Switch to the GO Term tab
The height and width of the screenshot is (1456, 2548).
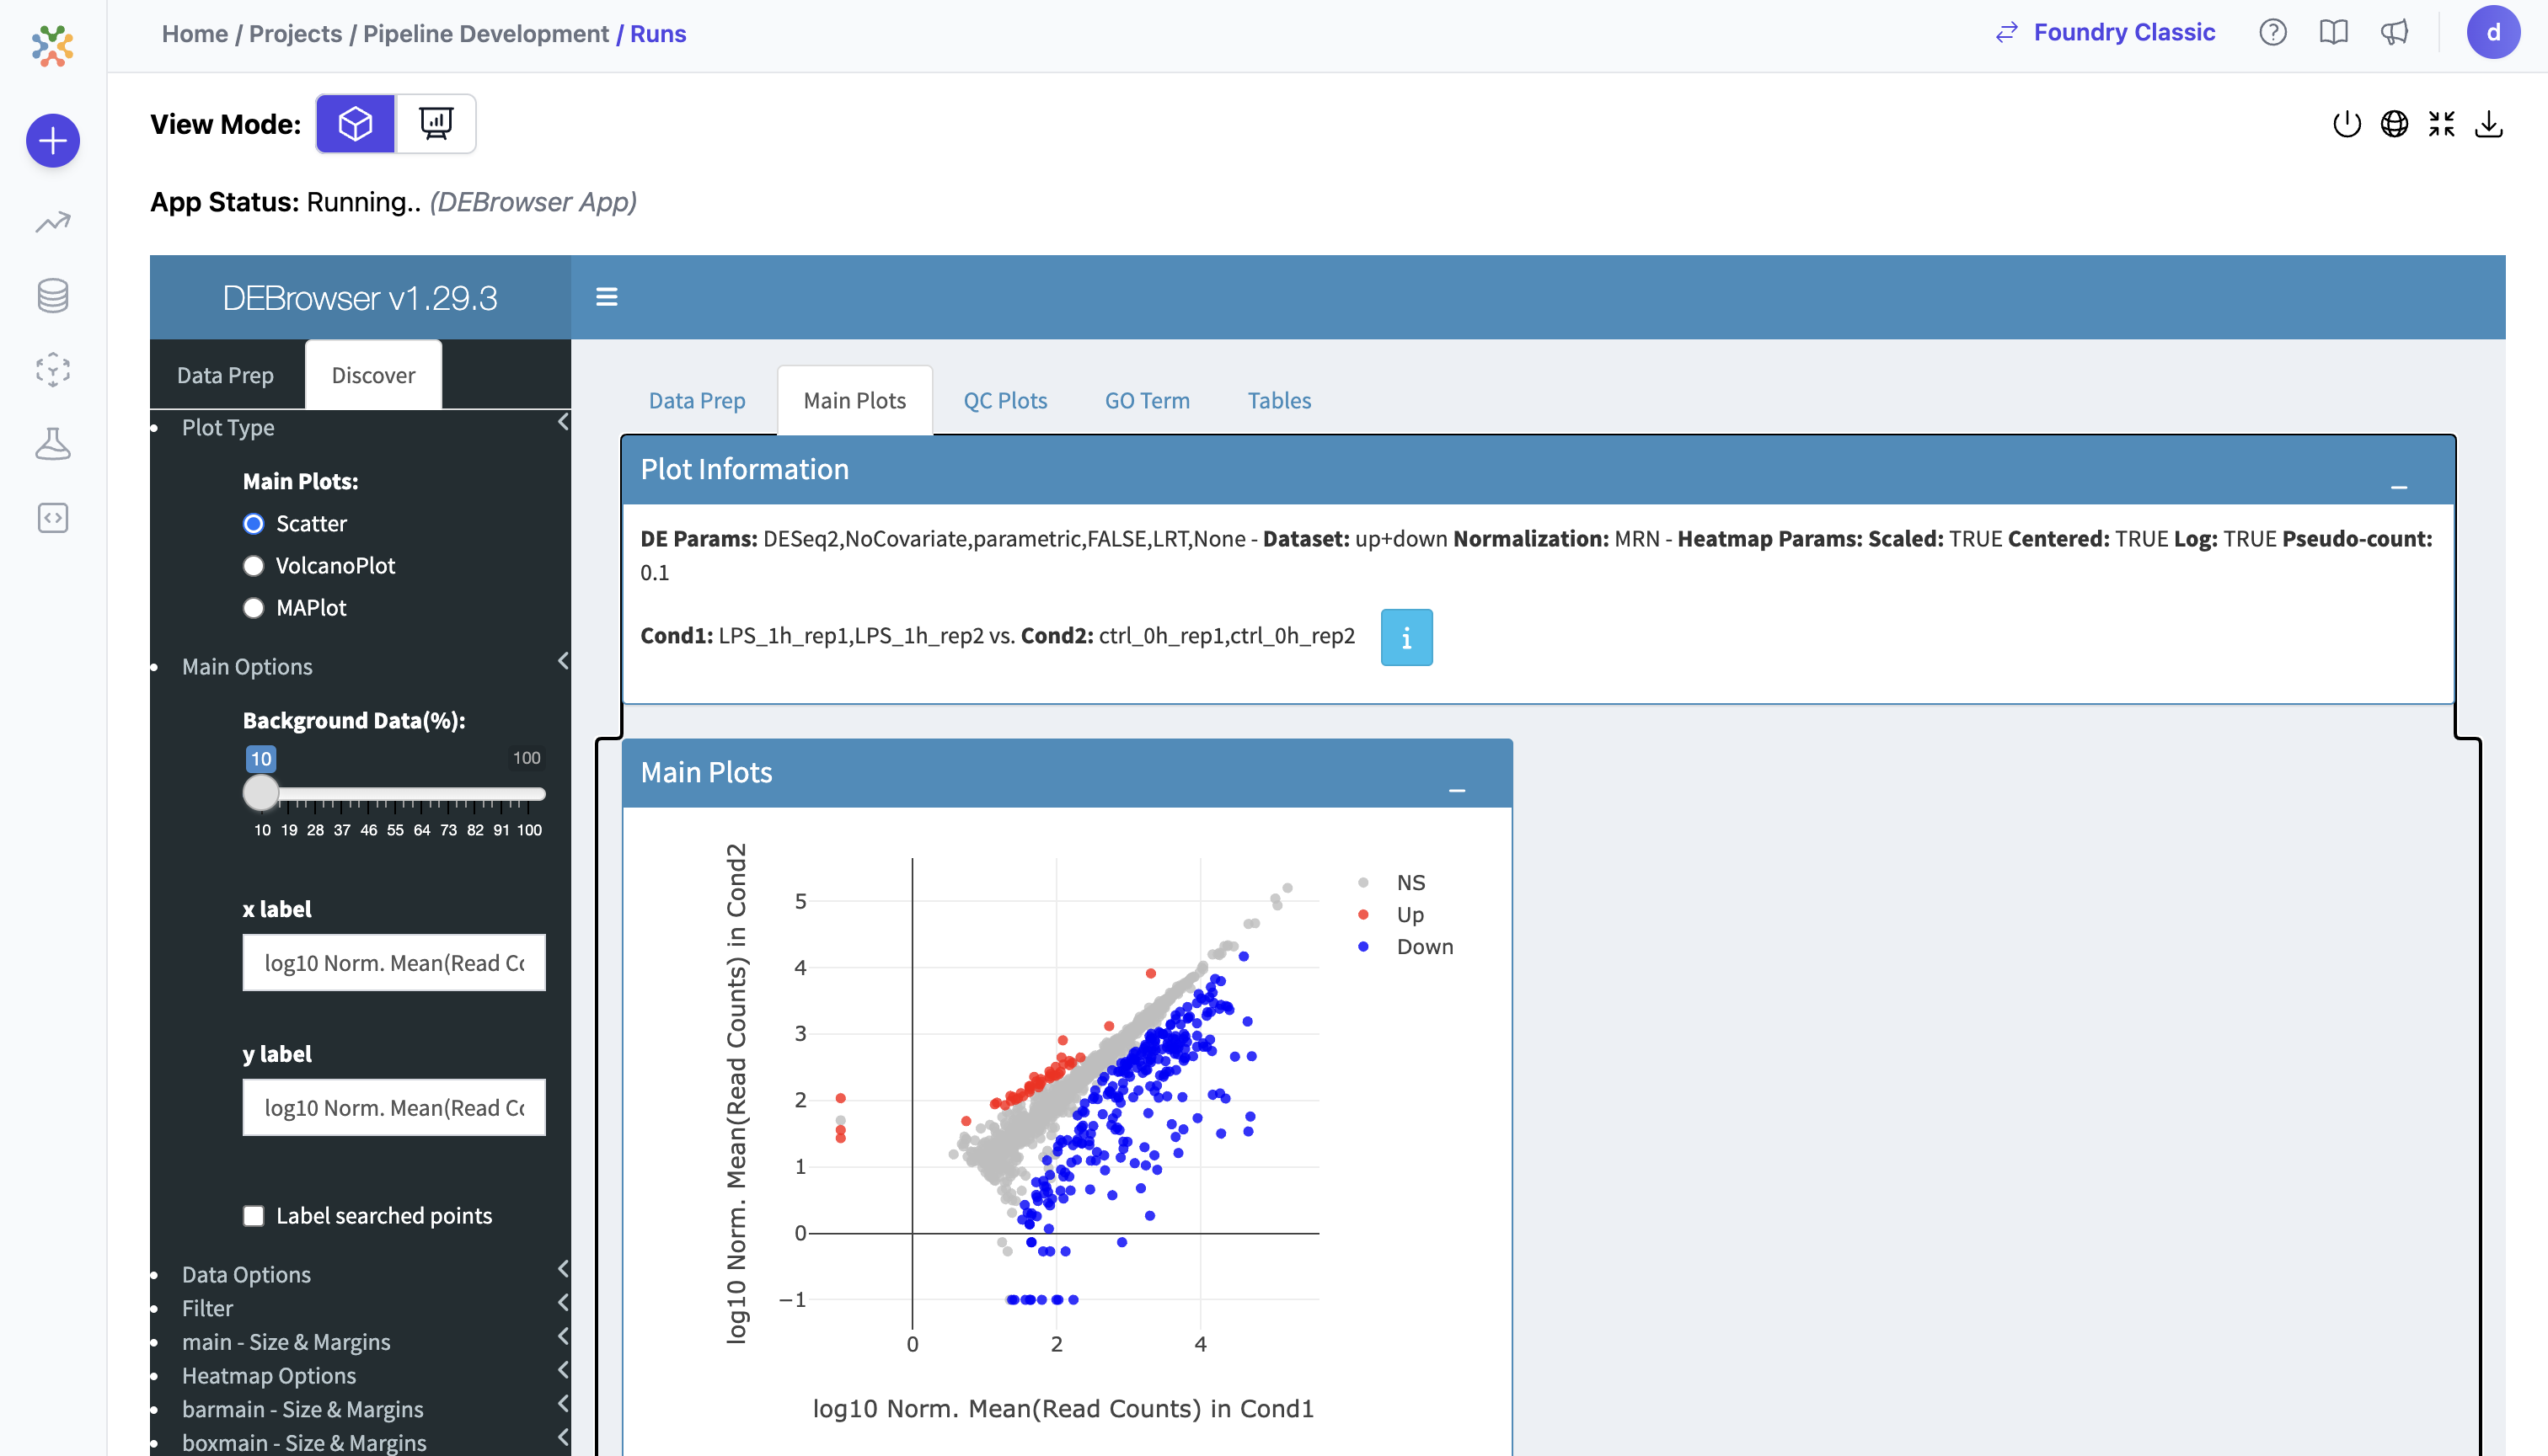[x=1148, y=400]
